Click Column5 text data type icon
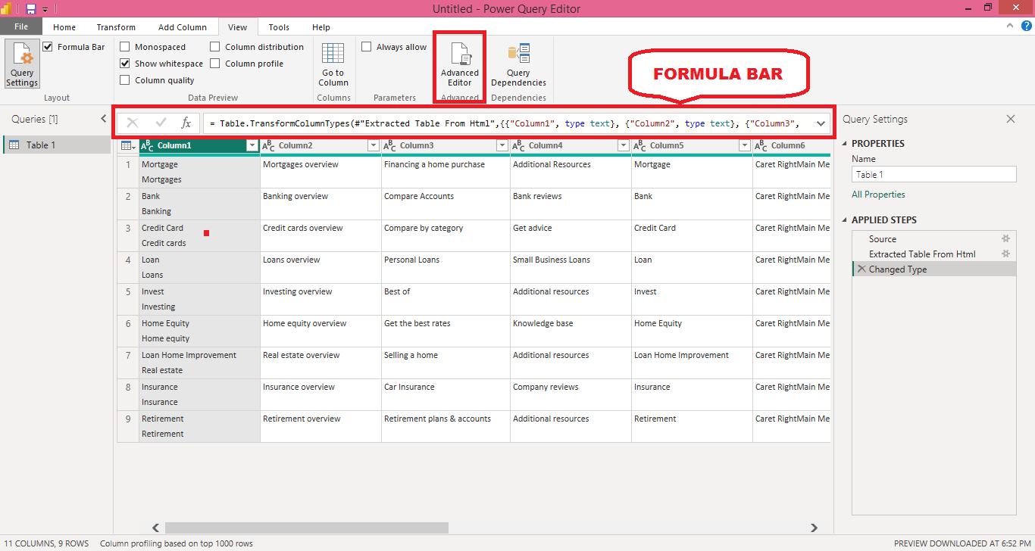 (x=639, y=145)
